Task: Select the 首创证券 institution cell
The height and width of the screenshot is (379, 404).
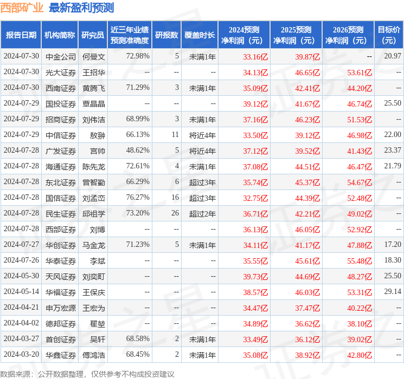Action: click(x=61, y=339)
